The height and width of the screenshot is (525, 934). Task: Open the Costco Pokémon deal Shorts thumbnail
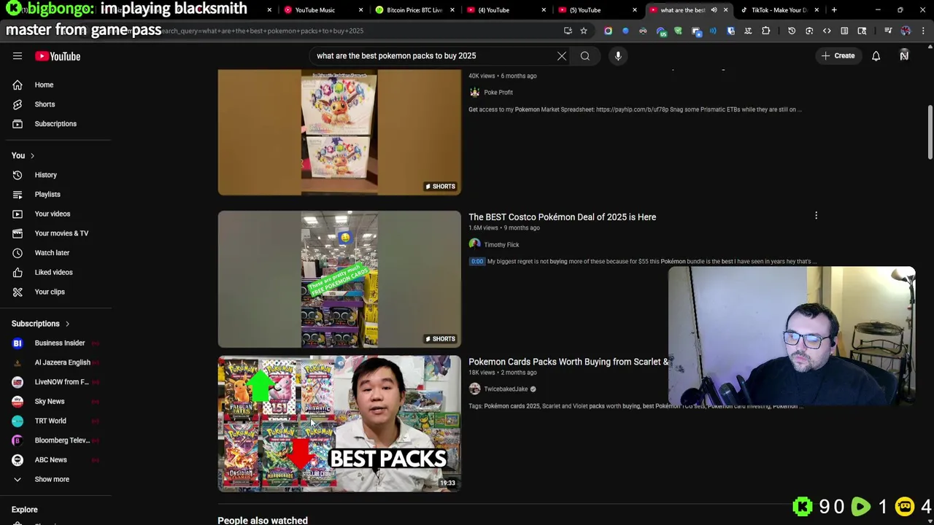tap(339, 279)
